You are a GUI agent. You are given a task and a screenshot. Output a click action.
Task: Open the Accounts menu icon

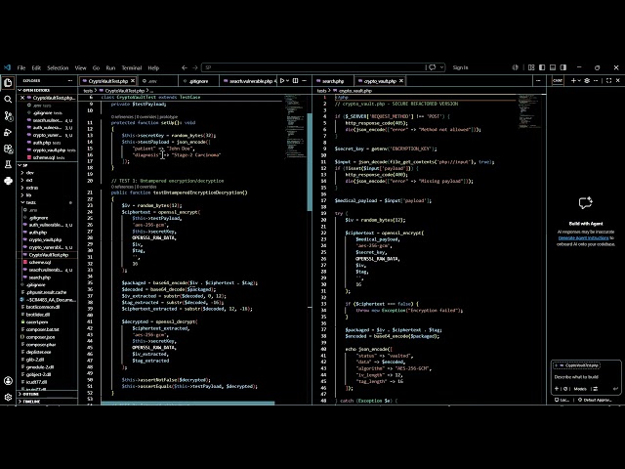pos(8,381)
